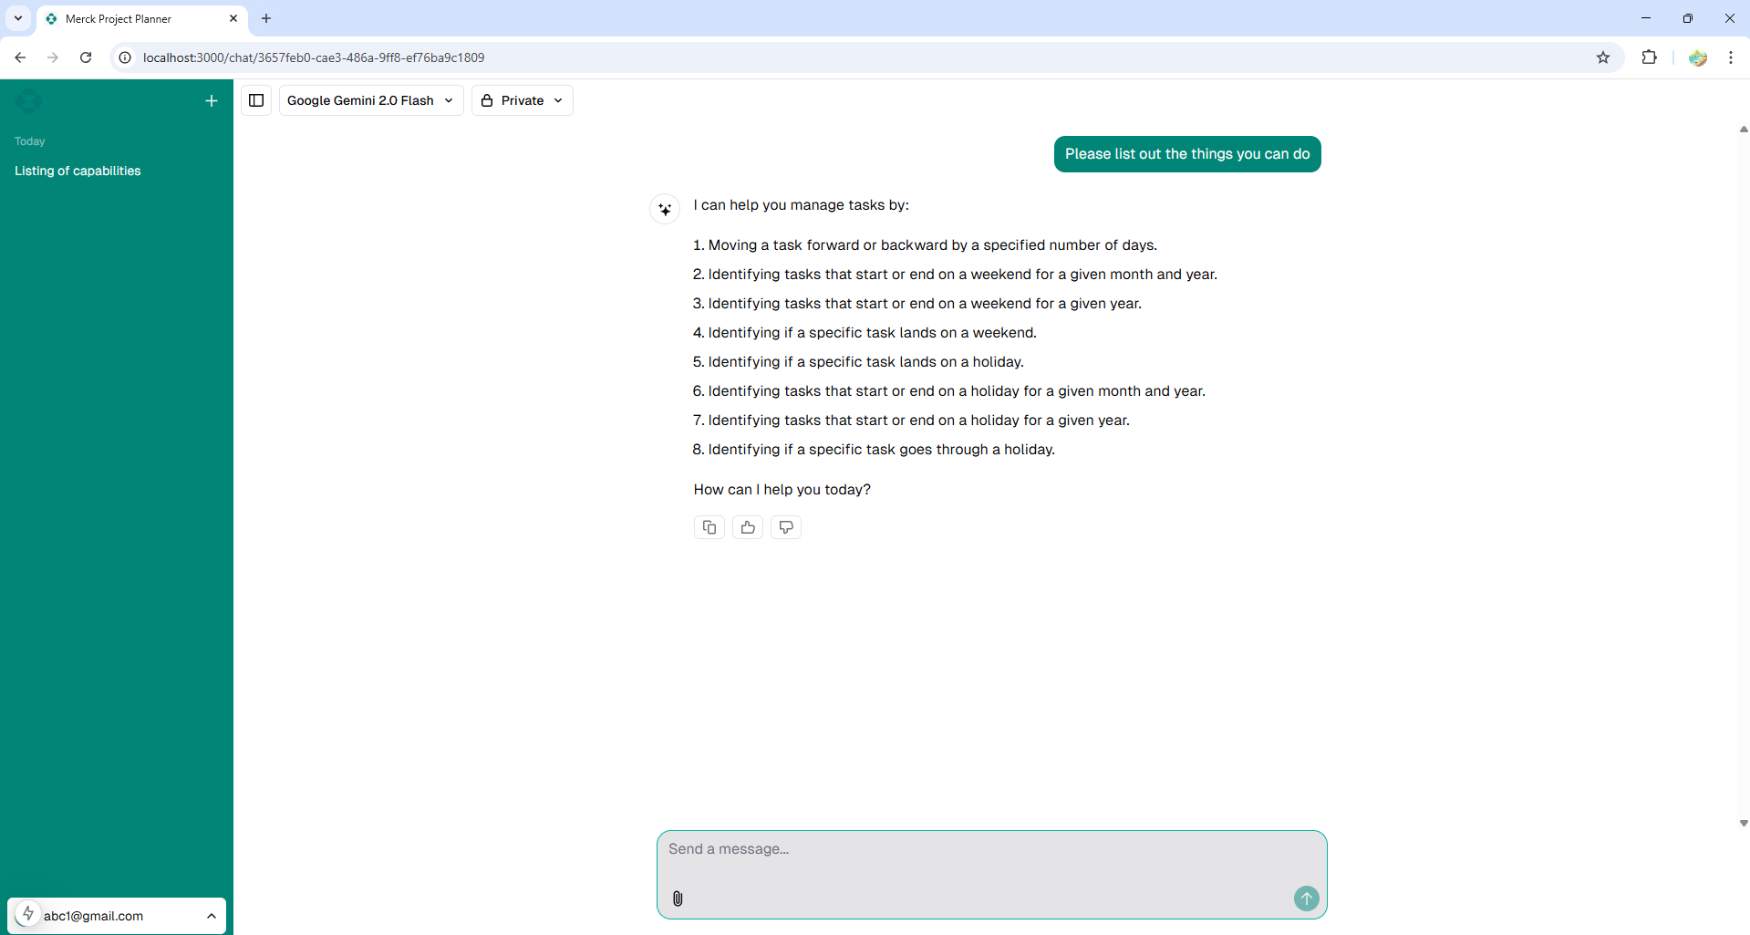The width and height of the screenshot is (1750, 935).
Task: Upvote the response with thumbs up
Action: point(748,527)
